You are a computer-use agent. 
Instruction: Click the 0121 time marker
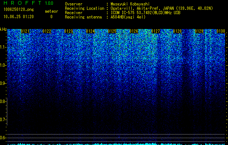click(x=25, y=31)
